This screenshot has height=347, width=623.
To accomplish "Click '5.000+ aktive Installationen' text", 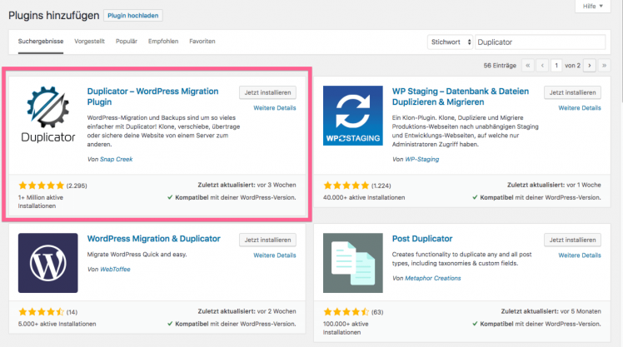I will 57,324.
